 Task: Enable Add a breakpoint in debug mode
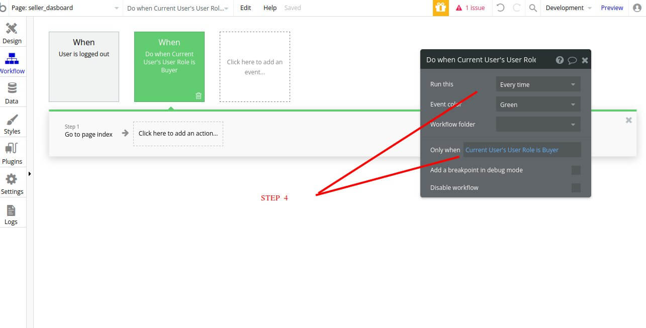[x=576, y=170]
